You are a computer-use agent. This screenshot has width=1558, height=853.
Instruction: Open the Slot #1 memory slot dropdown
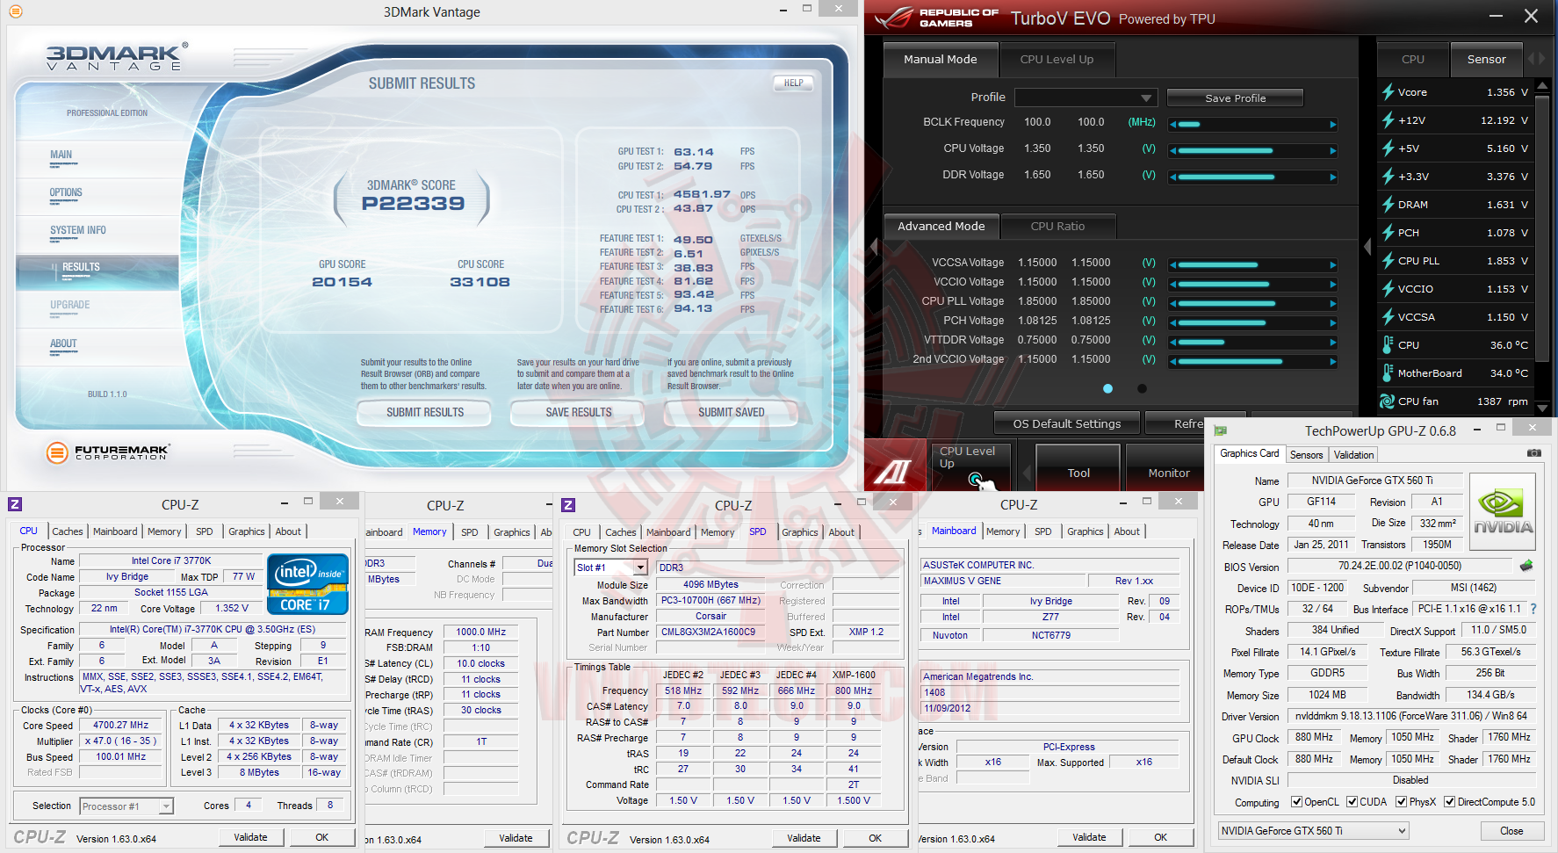[x=611, y=567]
